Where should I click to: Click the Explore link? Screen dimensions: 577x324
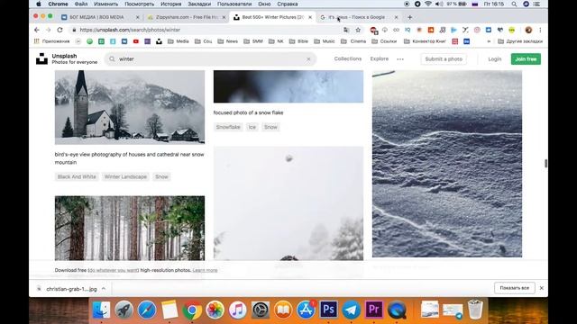(x=380, y=58)
